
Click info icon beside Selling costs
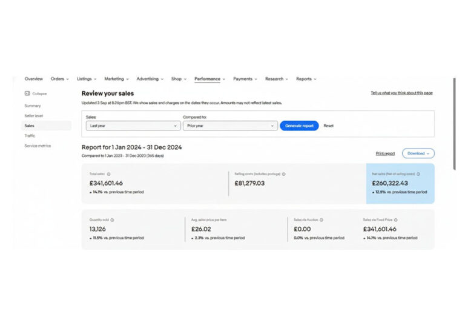(x=283, y=174)
